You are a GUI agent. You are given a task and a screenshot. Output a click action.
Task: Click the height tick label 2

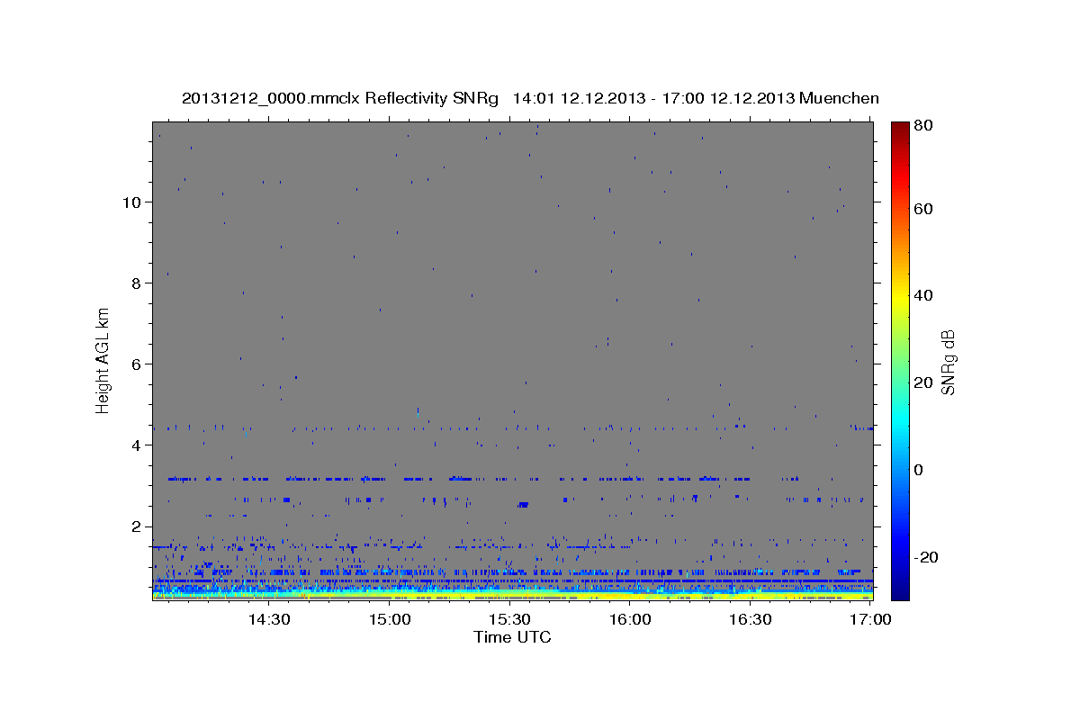point(134,526)
